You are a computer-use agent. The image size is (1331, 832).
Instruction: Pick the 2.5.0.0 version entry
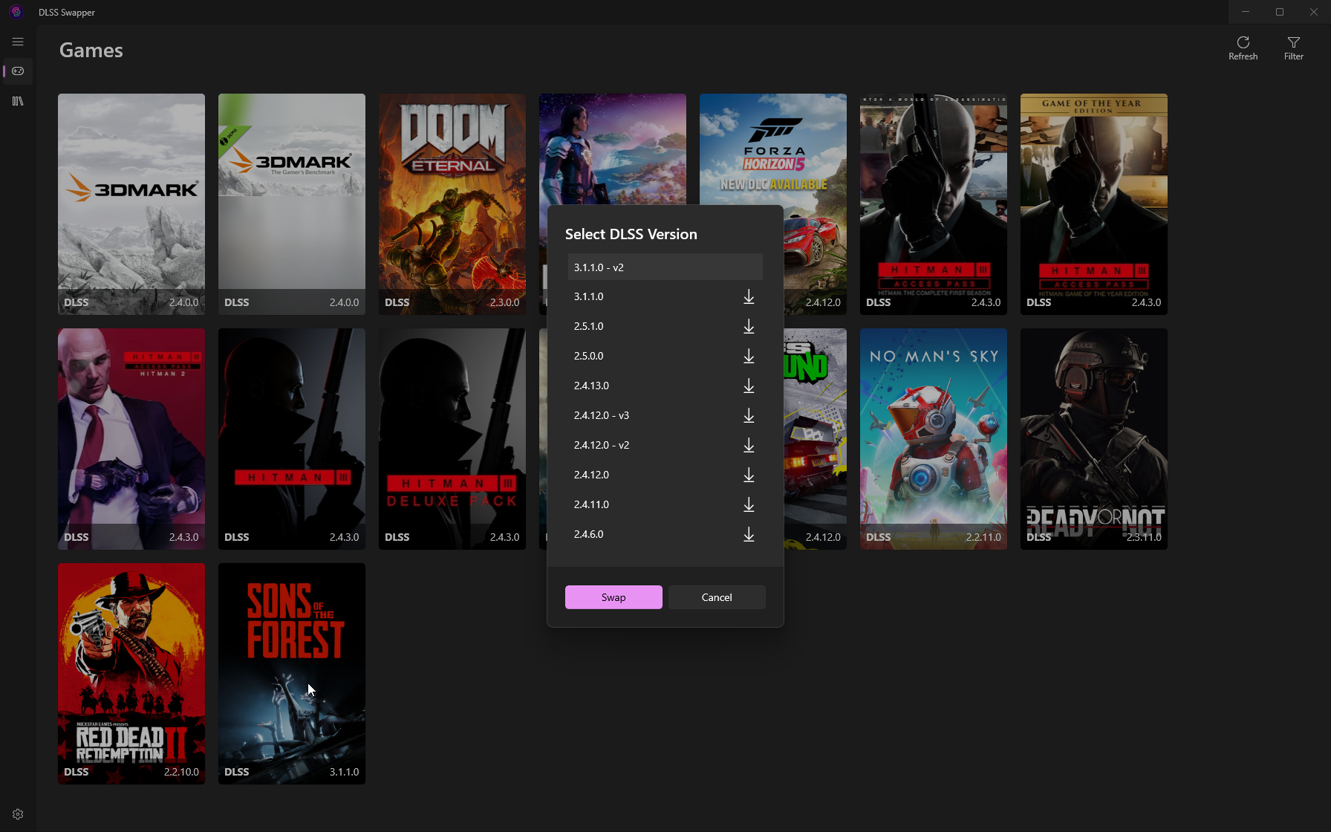click(665, 356)
